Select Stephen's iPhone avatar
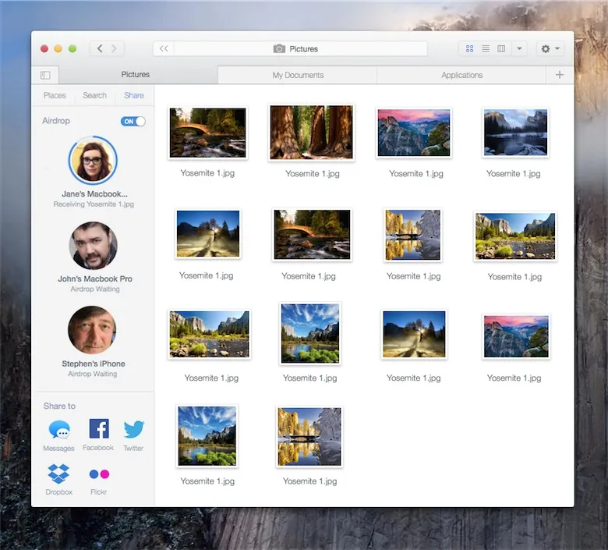The width and height of the screenshot is (608, 550). click(92, 330)
